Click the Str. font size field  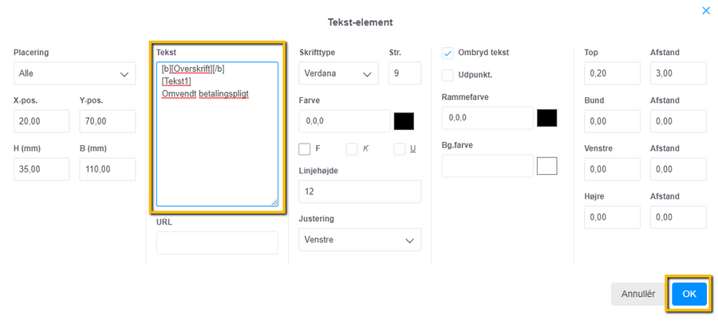(x=404, y=73)
